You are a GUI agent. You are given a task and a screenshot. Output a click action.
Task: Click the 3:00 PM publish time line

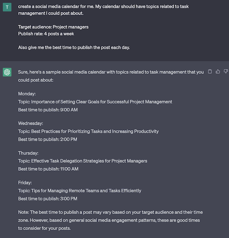(48, 199)
